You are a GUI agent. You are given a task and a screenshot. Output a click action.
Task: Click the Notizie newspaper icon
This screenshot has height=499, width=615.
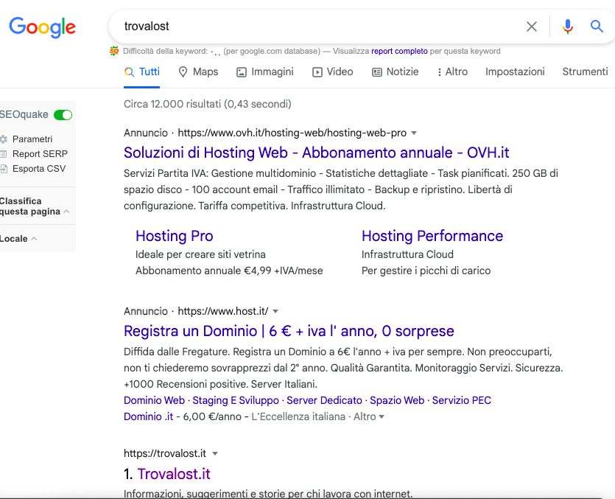click(377, 72)
